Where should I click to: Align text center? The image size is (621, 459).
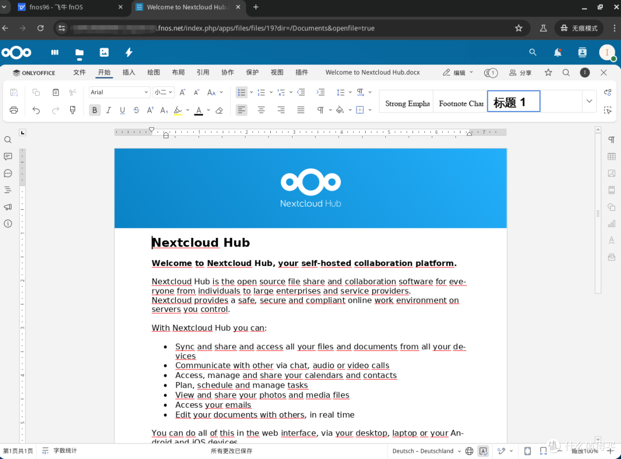point(261,110)
